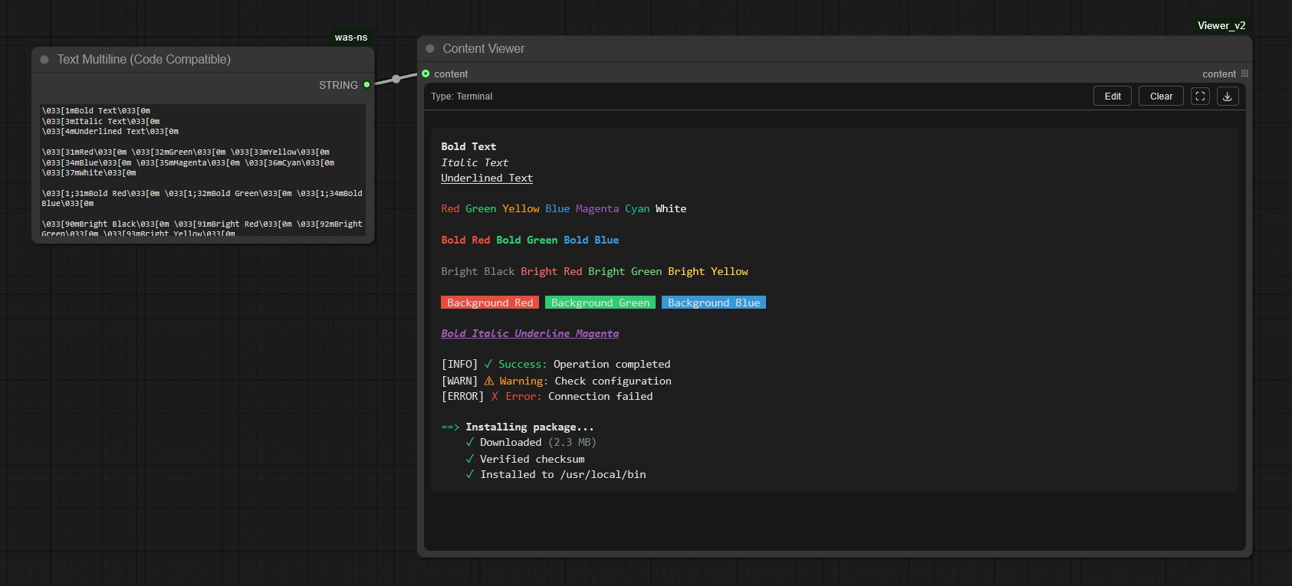Click the content output grid icon

pos(1244,74)
